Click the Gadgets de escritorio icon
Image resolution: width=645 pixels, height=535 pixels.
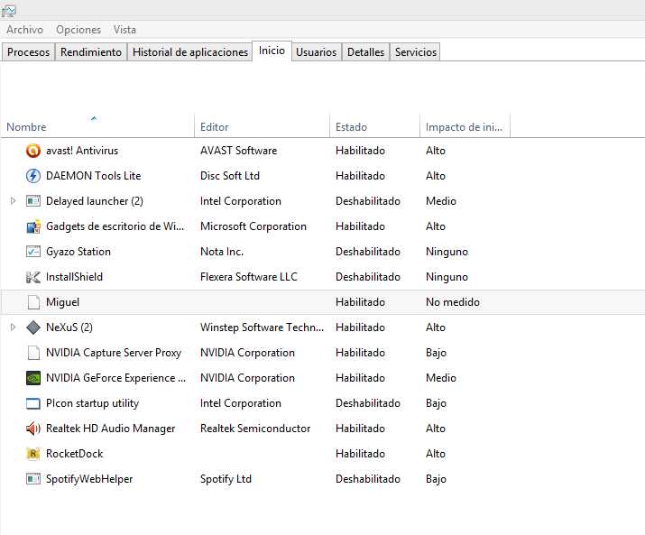pos(32,226)
